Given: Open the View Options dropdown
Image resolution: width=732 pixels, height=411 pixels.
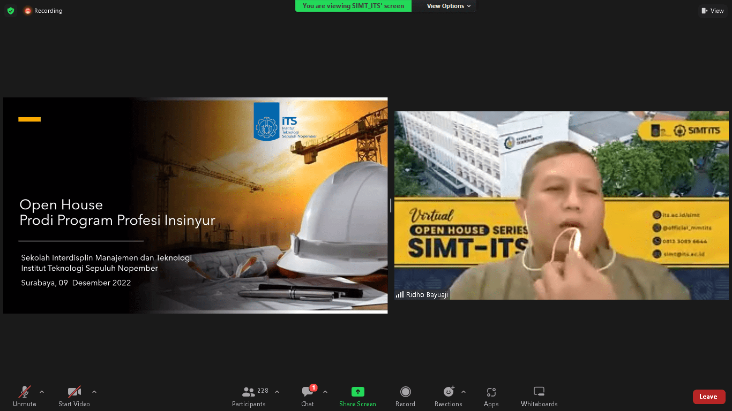Looking at the screenshot, I should pos(449,6).
